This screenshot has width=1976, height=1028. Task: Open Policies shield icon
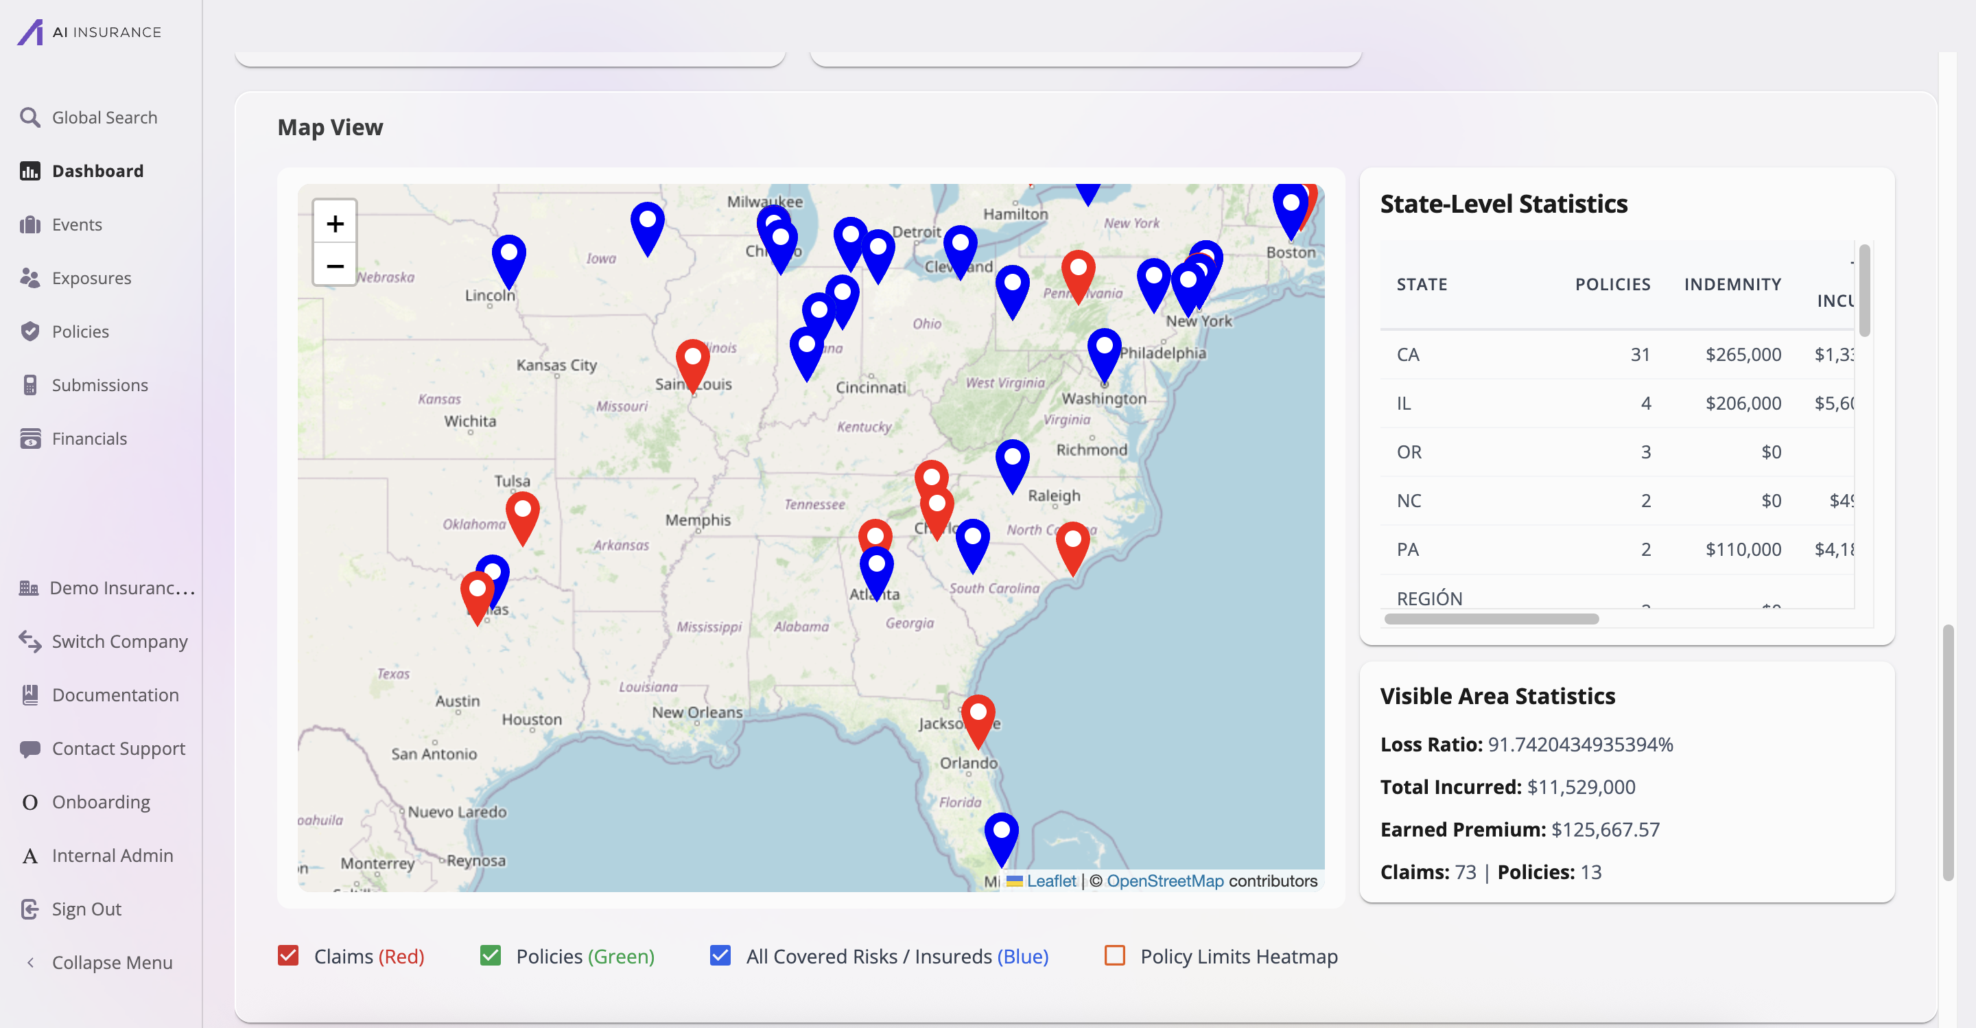[x=29, y=331]
